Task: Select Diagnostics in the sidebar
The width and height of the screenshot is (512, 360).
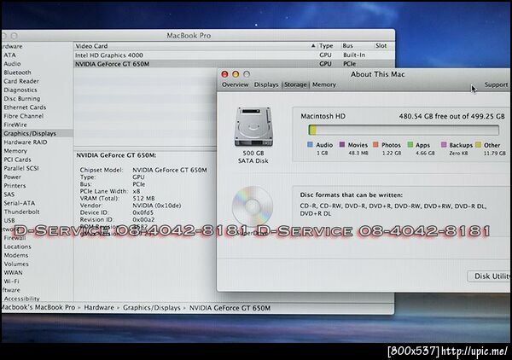Action: (x=20, y=90)
